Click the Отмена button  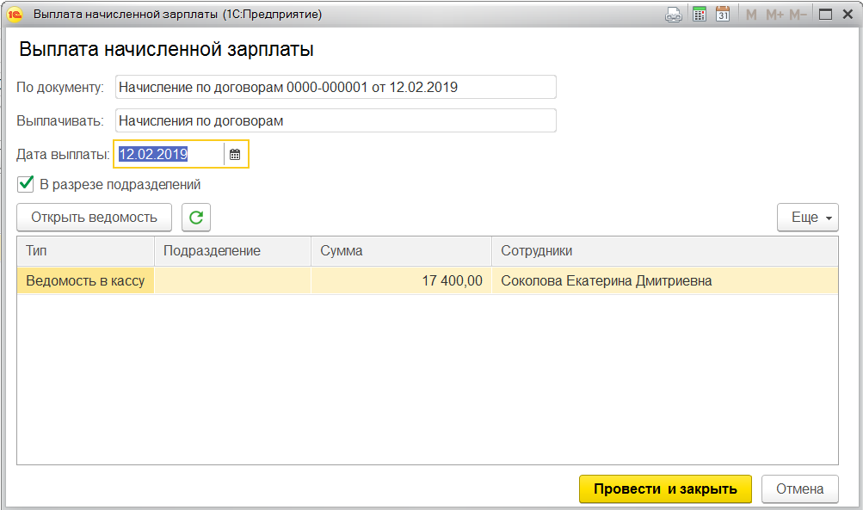[799, 488]
